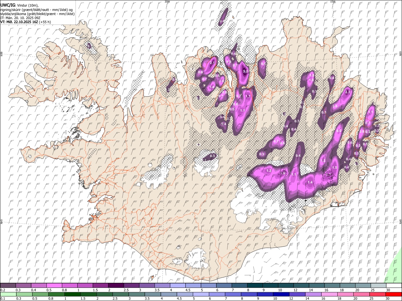The width and height of the screenshot is (402, 301).
Task: Click the pale grey swatch labeled 25 in upper legend
Action: tap(378, 285)
